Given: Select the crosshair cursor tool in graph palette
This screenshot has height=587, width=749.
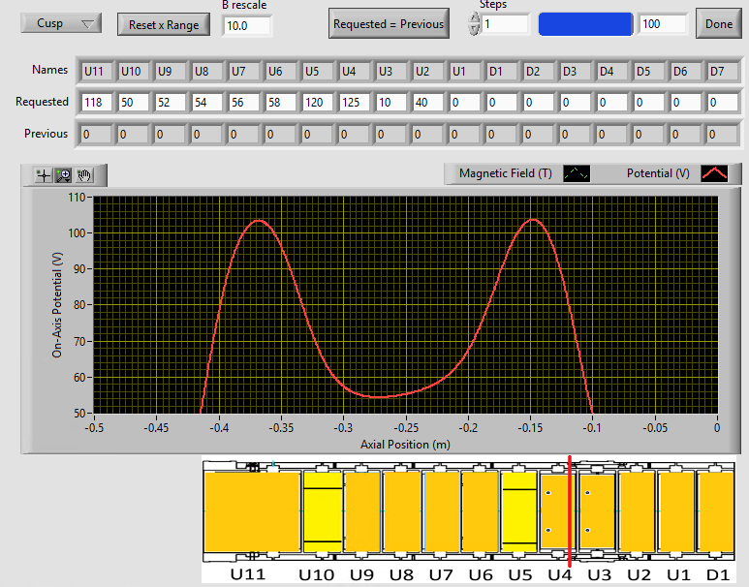Looking at the screenshot, I should (x=43, y=175).
